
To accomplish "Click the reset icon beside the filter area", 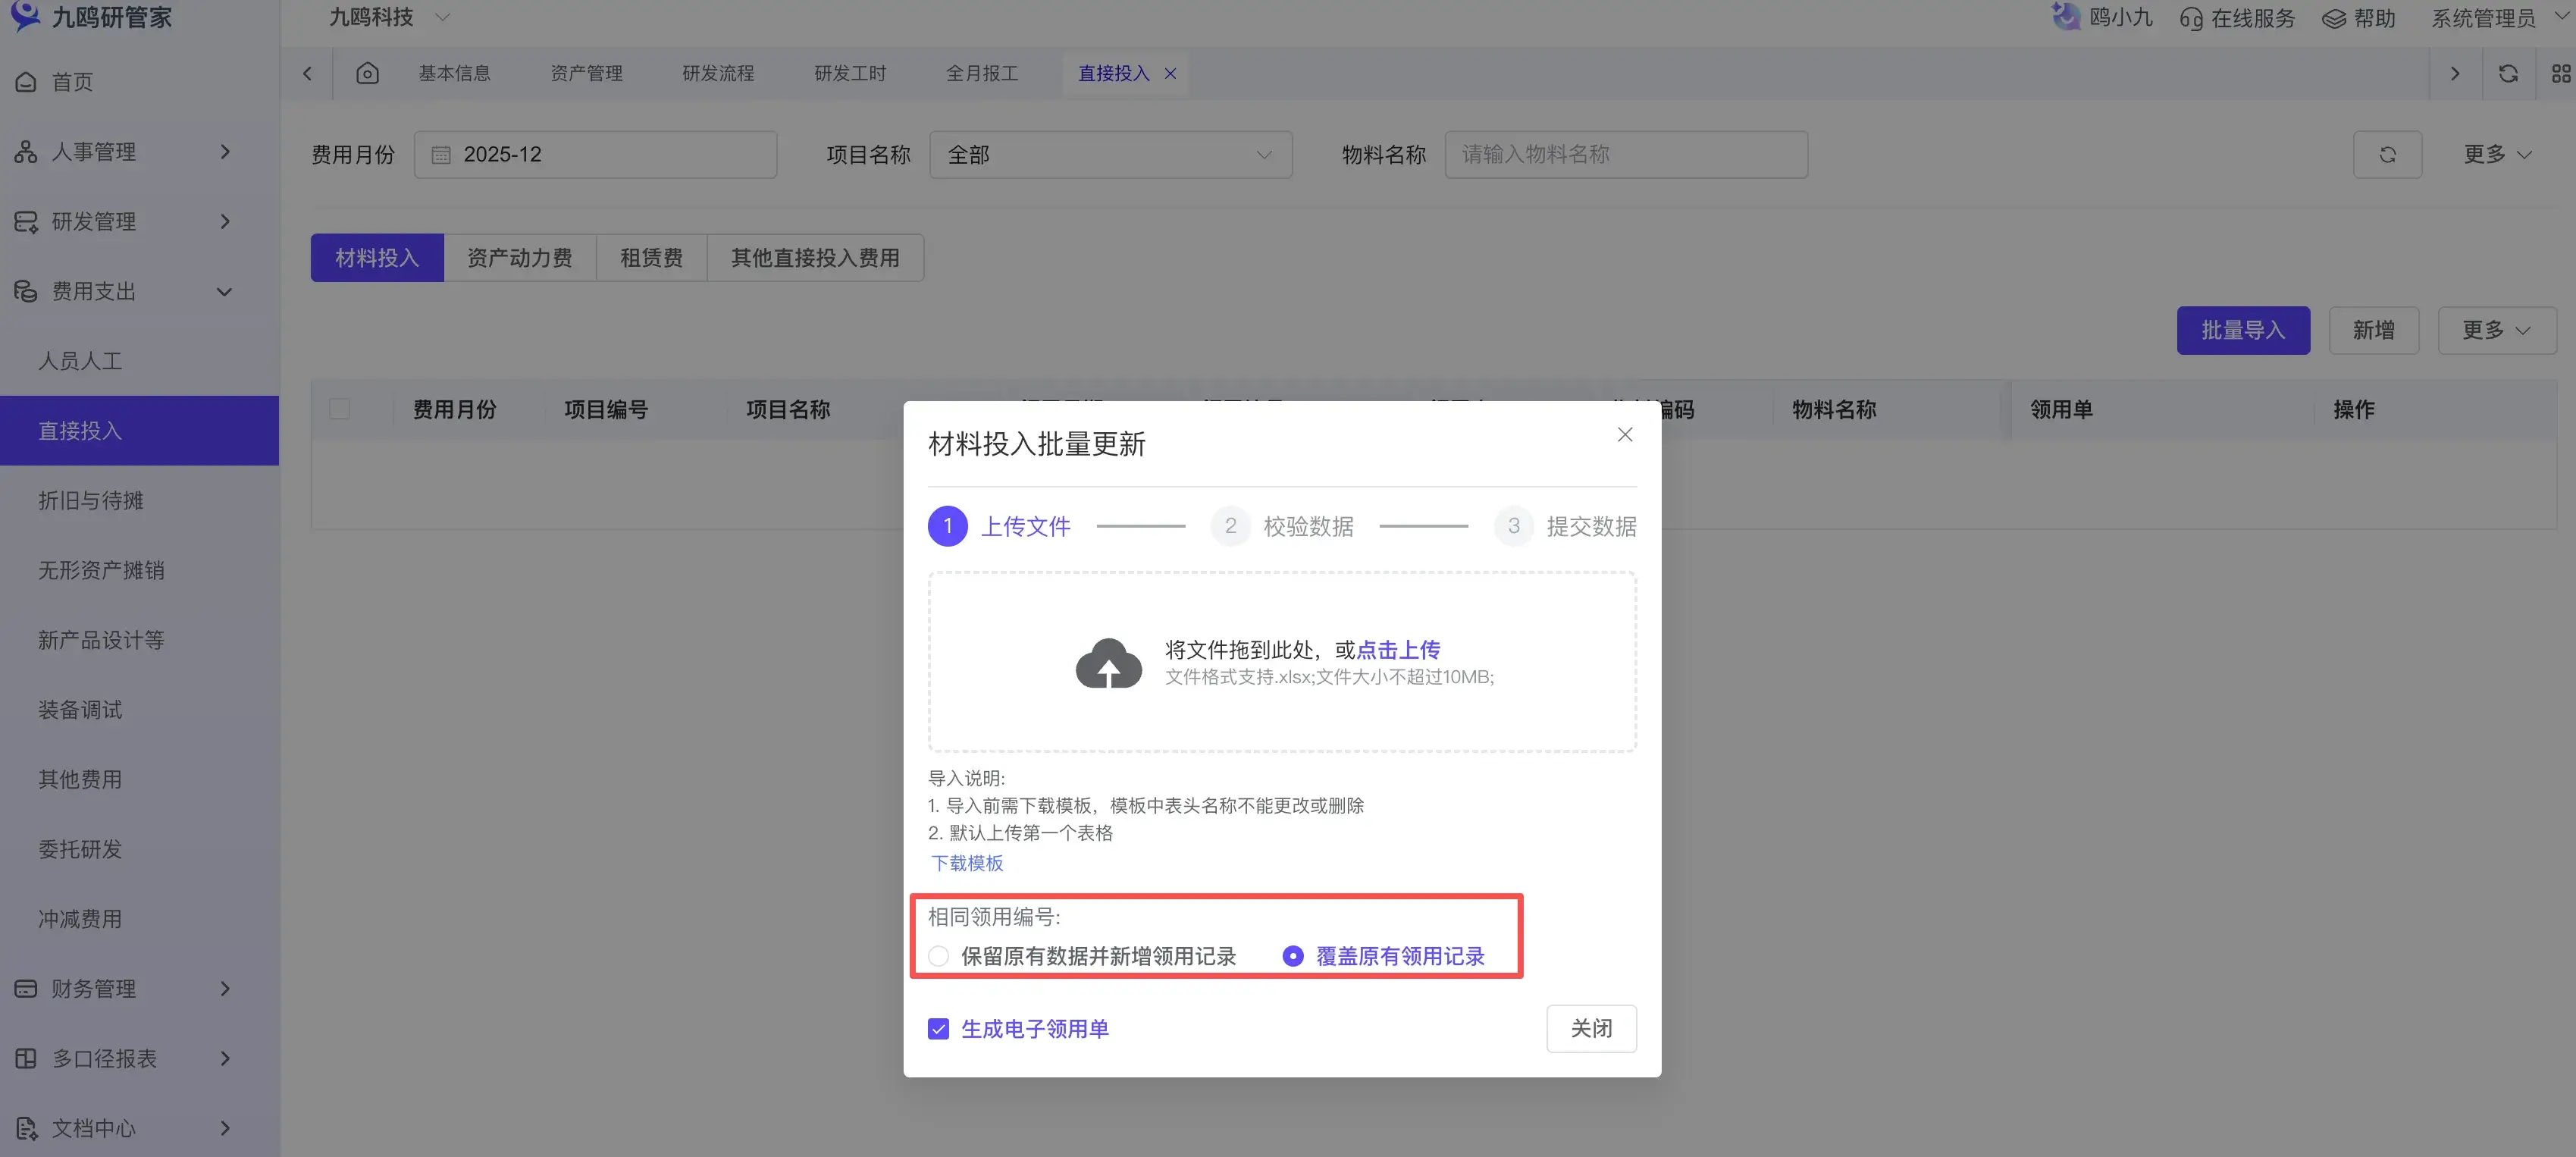I will [2389, 154].
